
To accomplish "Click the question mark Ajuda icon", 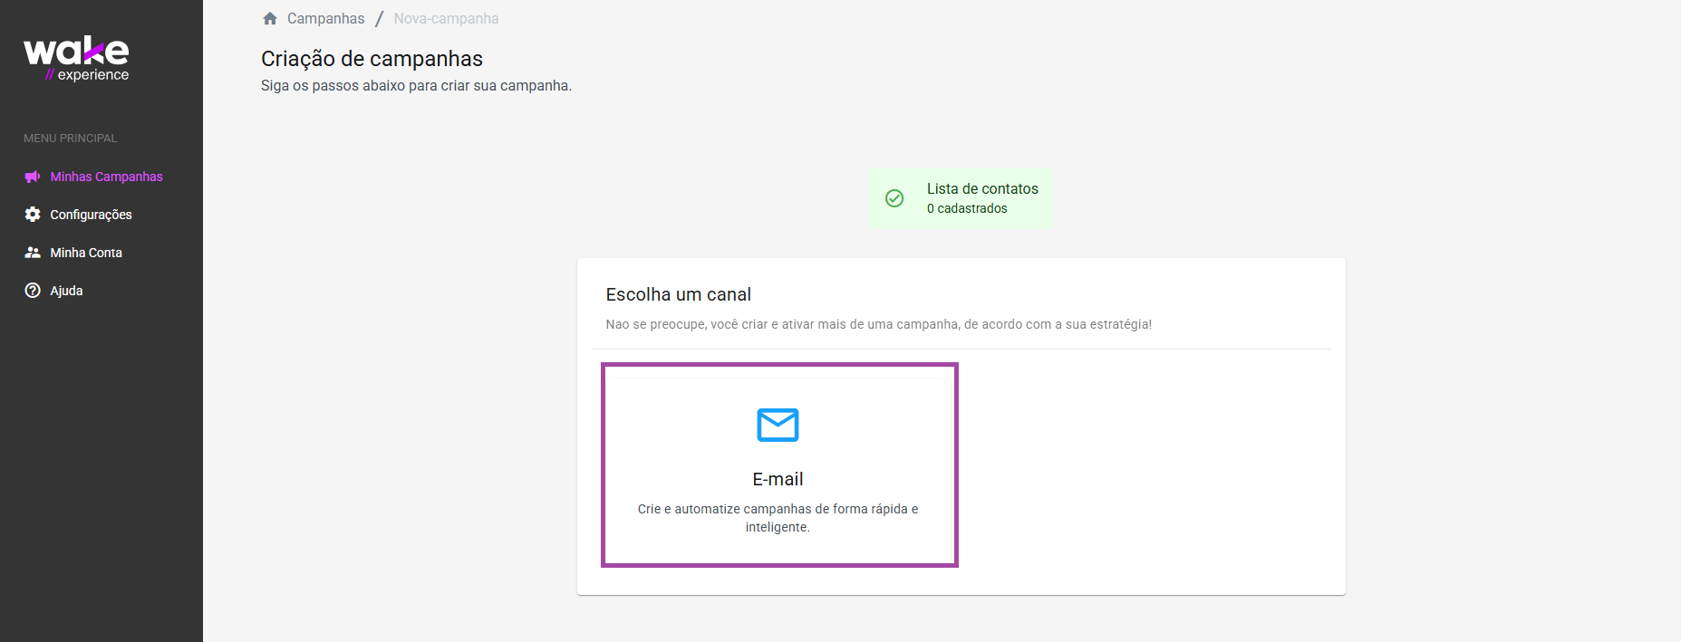I will pos(33,291).
